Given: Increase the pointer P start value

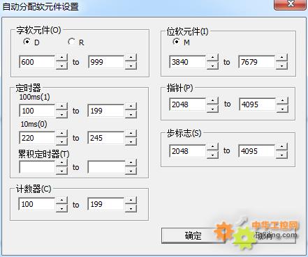Looking at the screenshot, I should [212, 100].
